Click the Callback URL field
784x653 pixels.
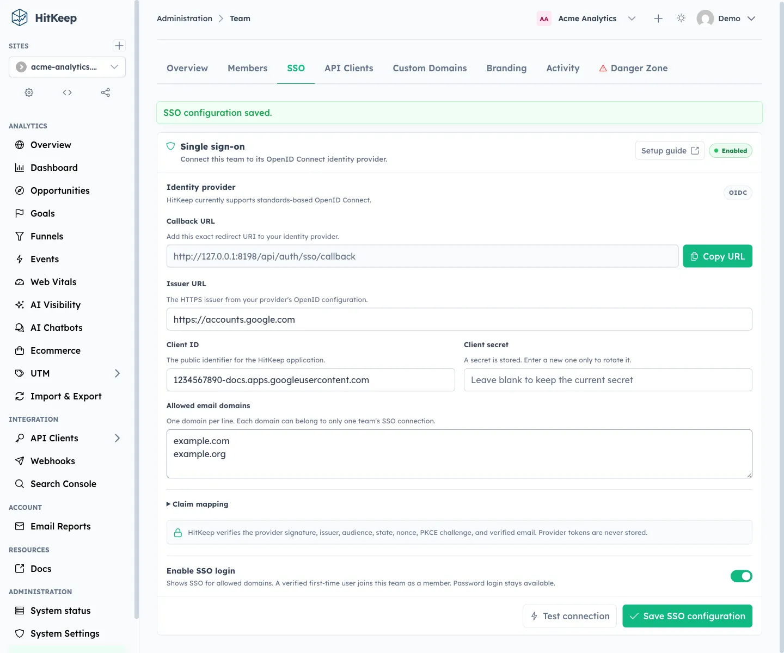tap(422, 256)
